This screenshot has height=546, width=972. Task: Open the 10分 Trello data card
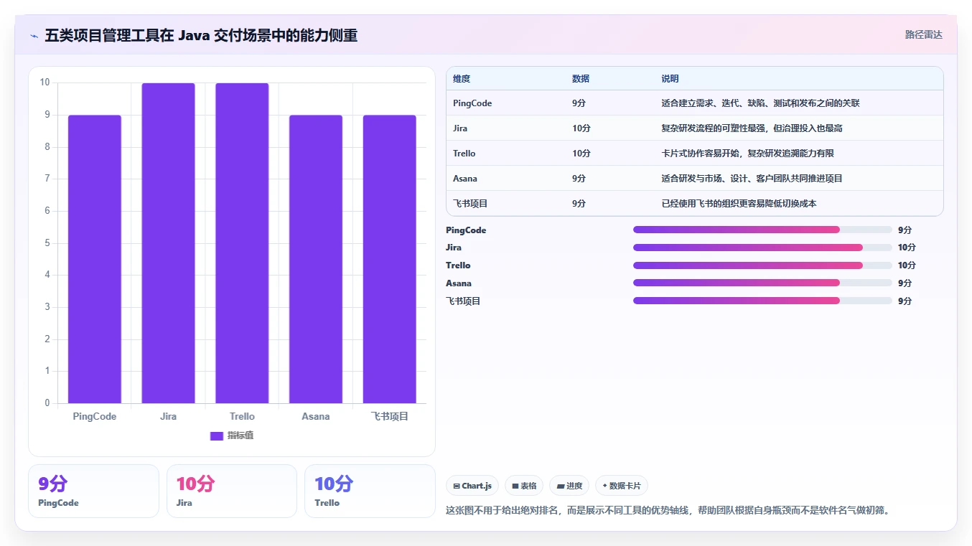tap(370, 491)
